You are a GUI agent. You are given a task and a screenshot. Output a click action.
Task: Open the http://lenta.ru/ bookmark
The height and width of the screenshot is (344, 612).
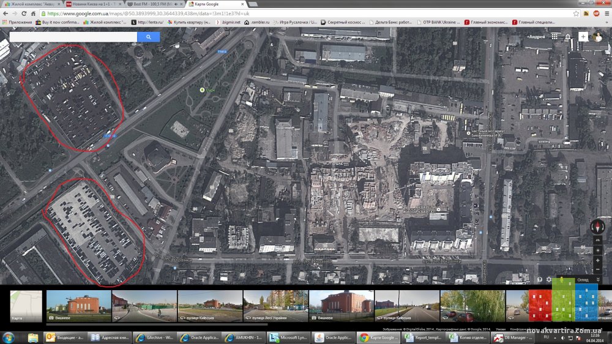pos(147,22)
